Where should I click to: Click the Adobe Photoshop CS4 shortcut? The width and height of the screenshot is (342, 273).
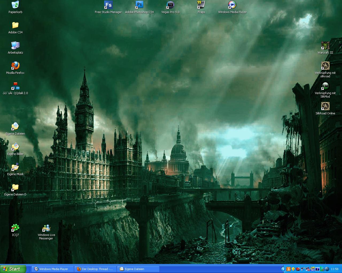[x=139, y=5]
